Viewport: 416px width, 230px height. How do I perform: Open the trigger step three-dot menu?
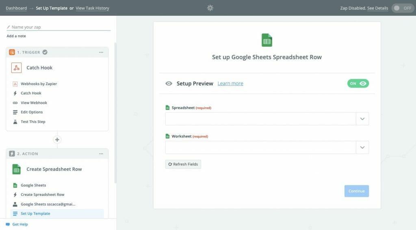pyautogui.click(x=101, y=52)
